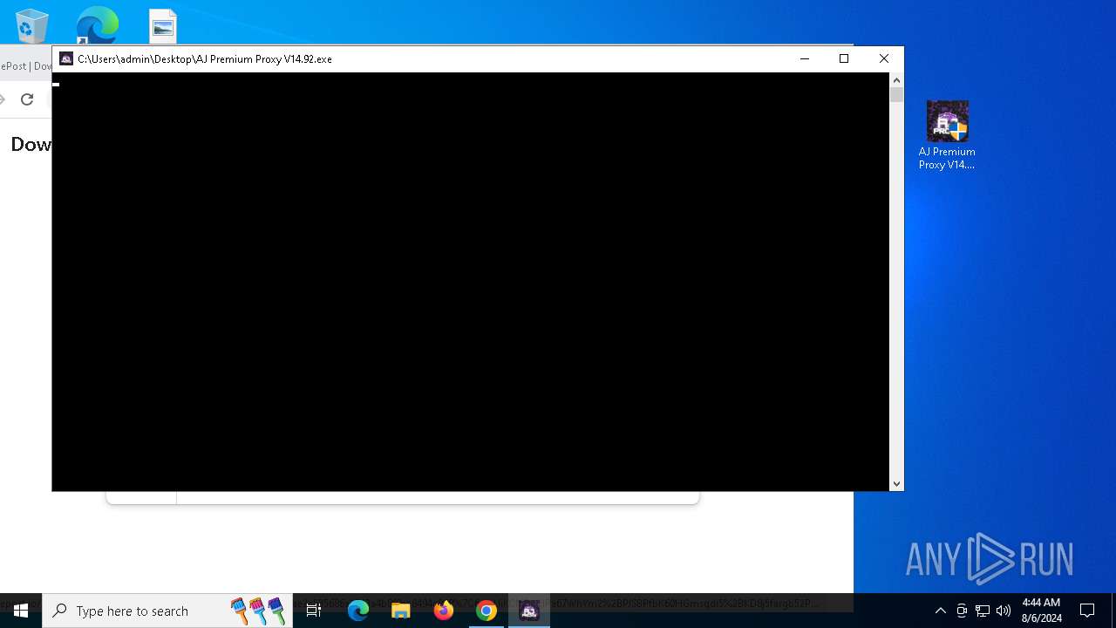Click the paintbrush icon in search box
Image resolution: width=1116 pixels, height=628 pixels.
click(x=258, y=611)
